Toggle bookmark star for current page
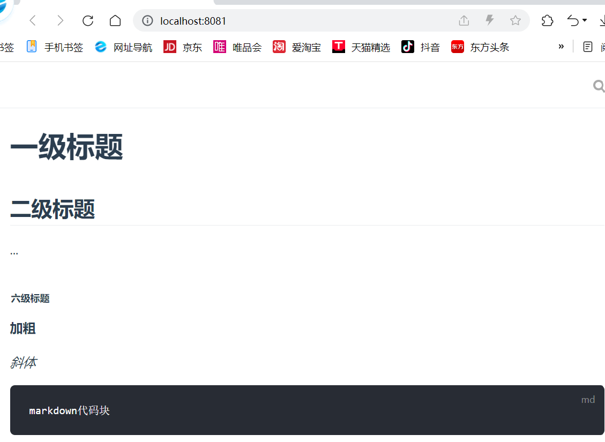This screenshot has width=605, height=442. tap(516, 20)
